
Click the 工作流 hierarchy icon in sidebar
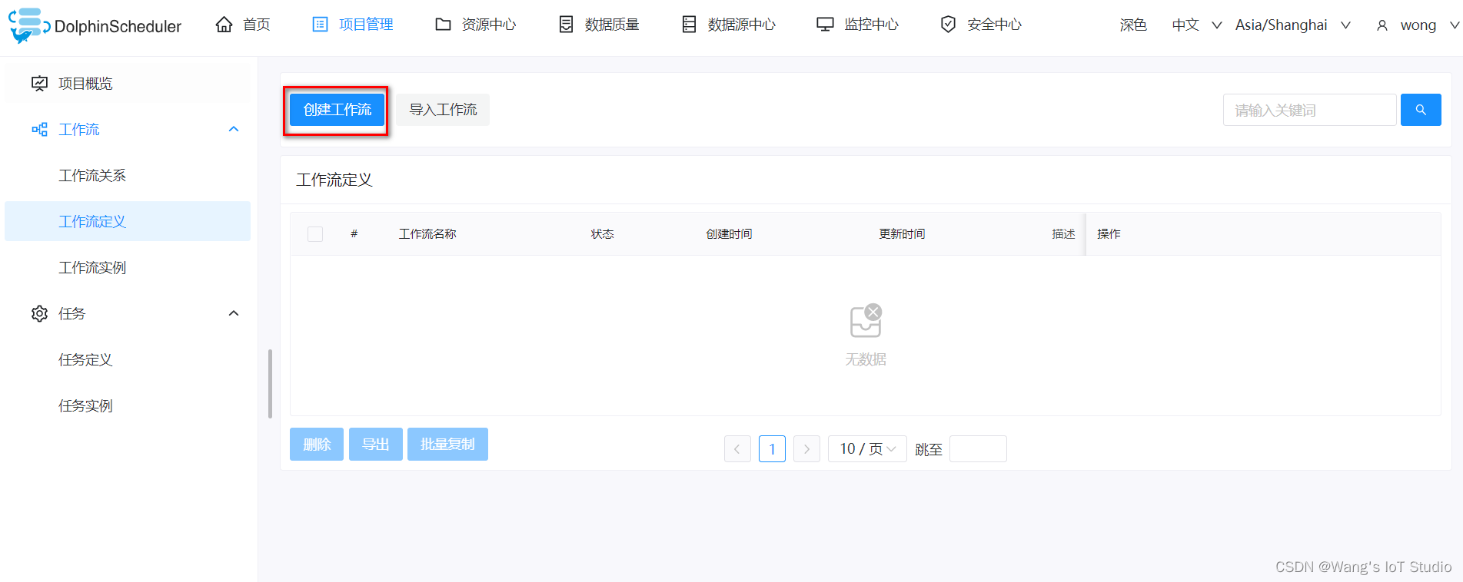(39, 129)
